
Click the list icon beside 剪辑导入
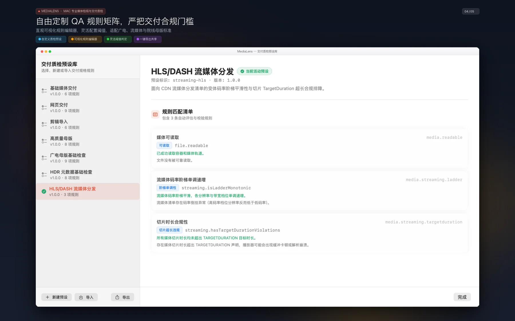pos(44,124)
